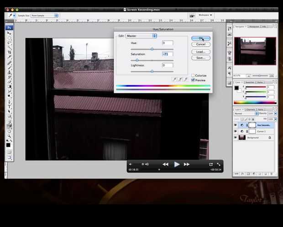The image size is (283, 227).
Task: Select the Zoom magnifier tool
Action: (x=9, y=136)
